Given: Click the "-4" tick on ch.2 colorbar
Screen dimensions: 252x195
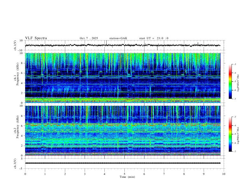Looking at the screenshot, I should 234,126.
